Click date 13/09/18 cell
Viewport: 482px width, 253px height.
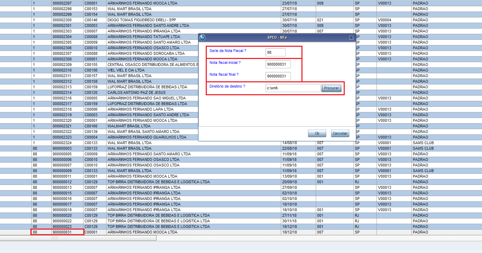[x=299, y=176]
